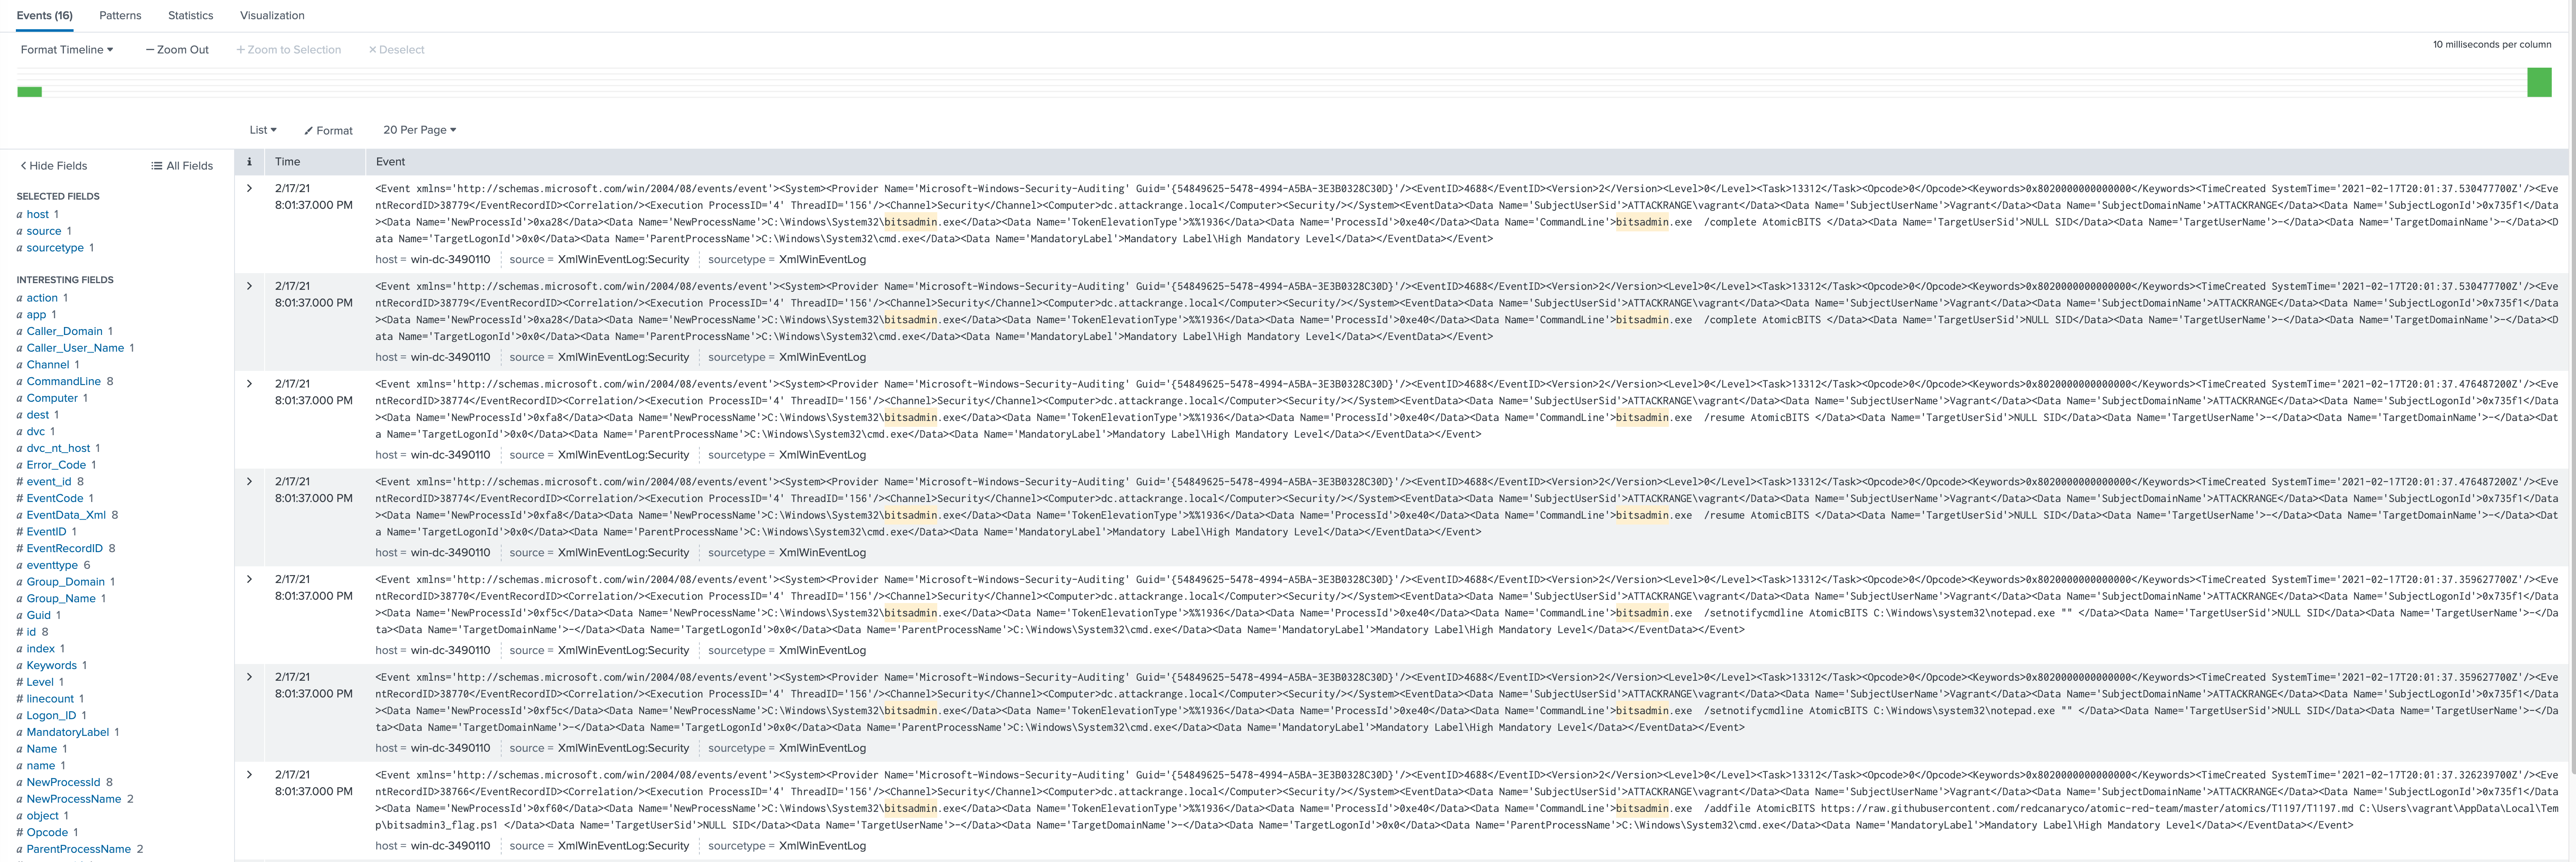Open the Caller_Domain field

click(64, 331)
